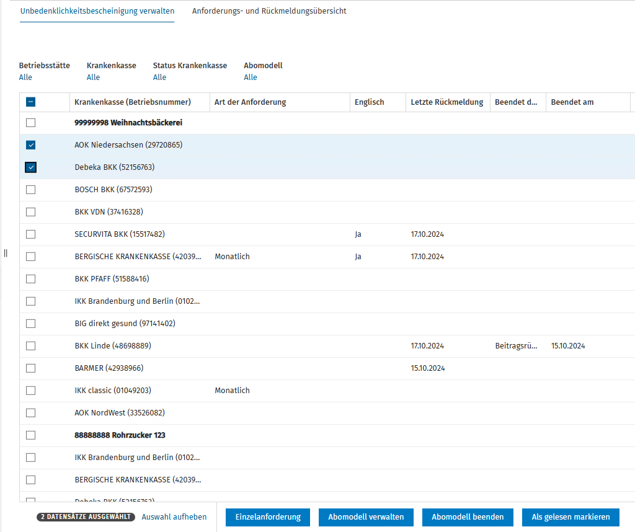Select the SECURVITA BKK (15517482) entry

pyautogui.click(x=120, y=234)
